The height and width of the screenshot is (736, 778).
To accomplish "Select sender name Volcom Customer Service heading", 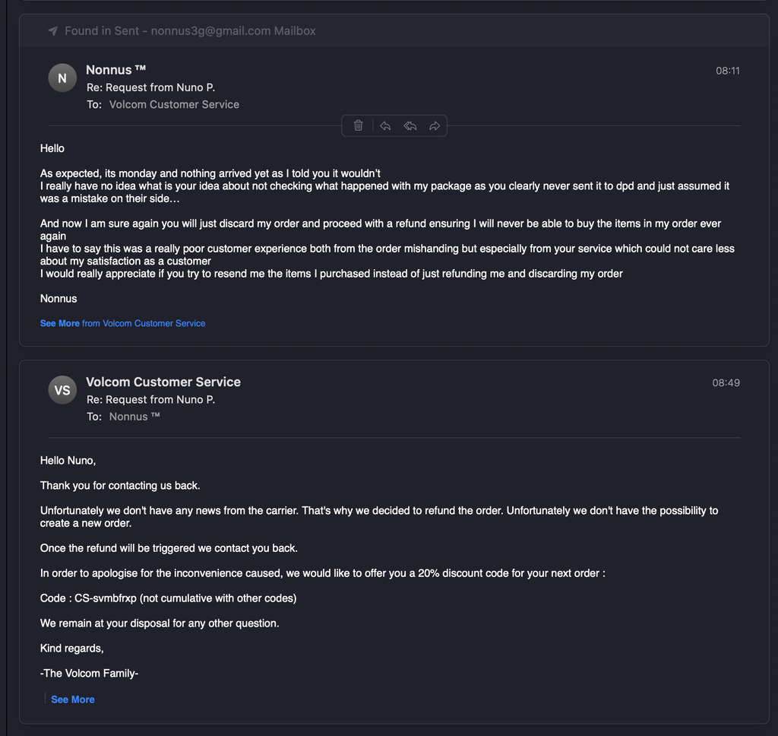I will coord(163,382).
